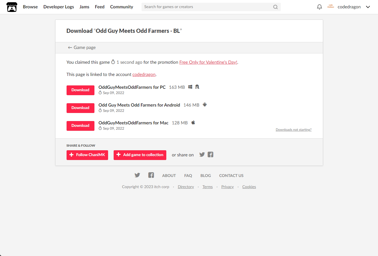Click the Linux penguin icon
Screen dimensions: 378x256
(x=197, y=87)
